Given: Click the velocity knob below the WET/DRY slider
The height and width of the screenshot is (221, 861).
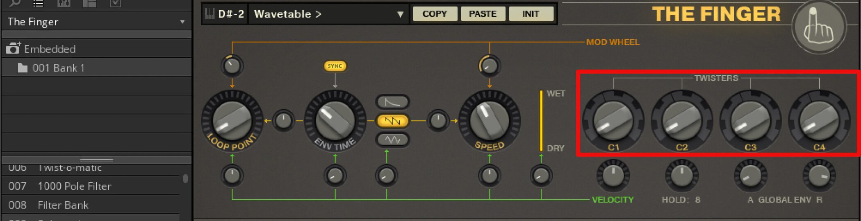Looking at the screenshot, I should [x=541, y=176].
